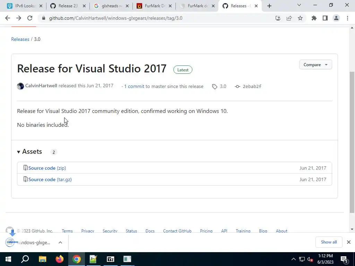Open the API footer link

pos(224,231)
